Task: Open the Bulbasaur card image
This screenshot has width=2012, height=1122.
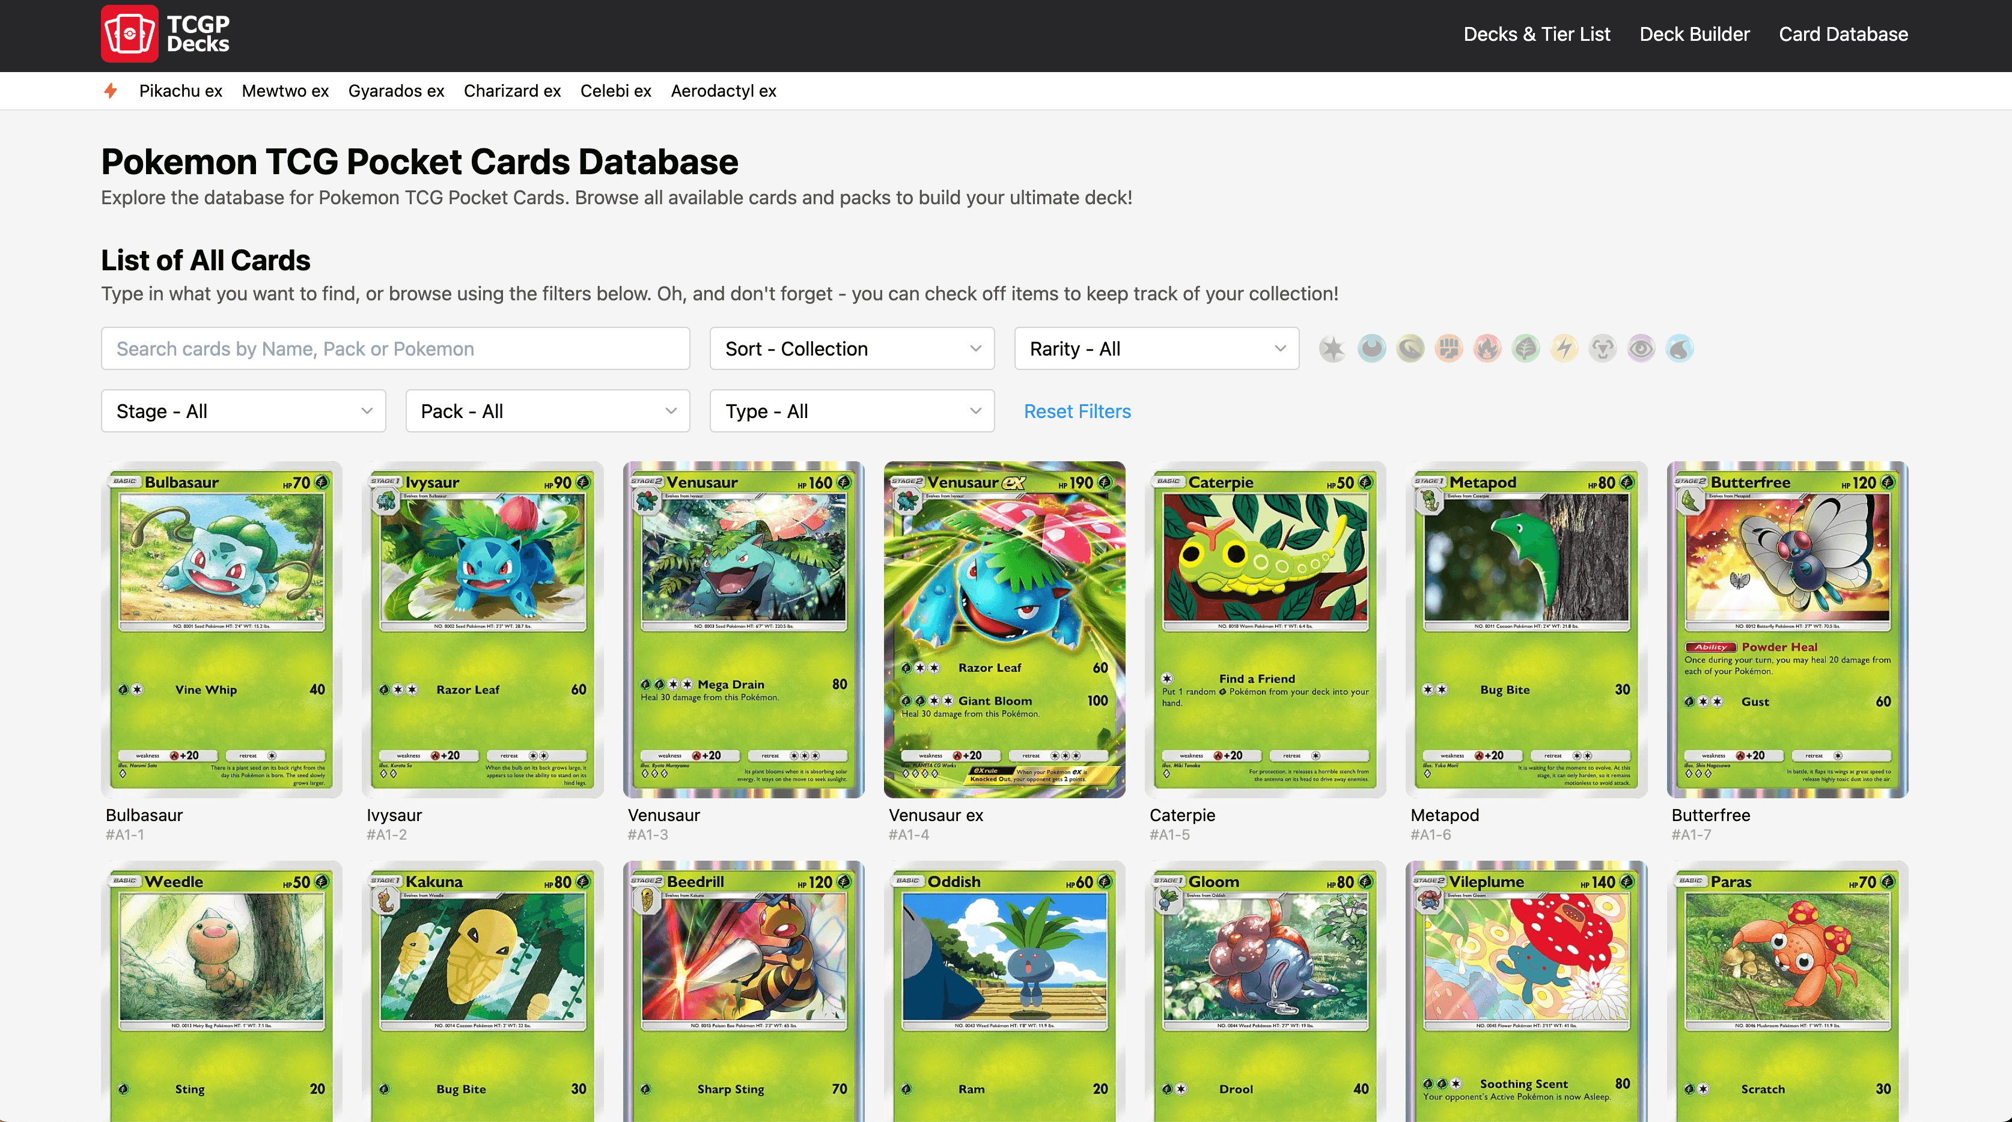Action: coord(222,629)
